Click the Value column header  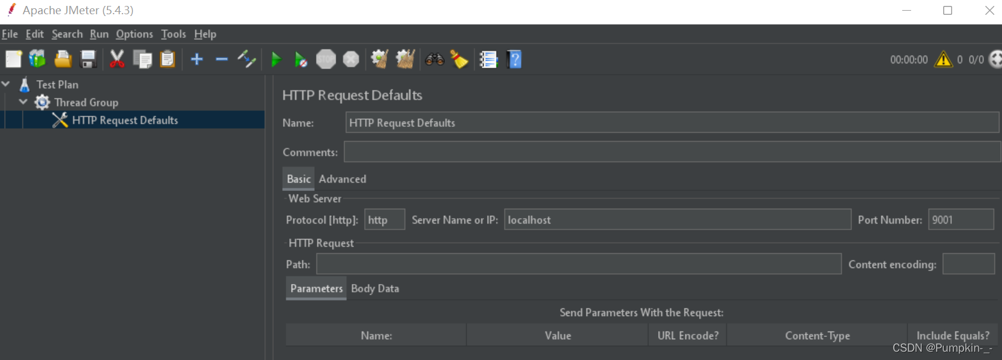click(x=558, y=336)
